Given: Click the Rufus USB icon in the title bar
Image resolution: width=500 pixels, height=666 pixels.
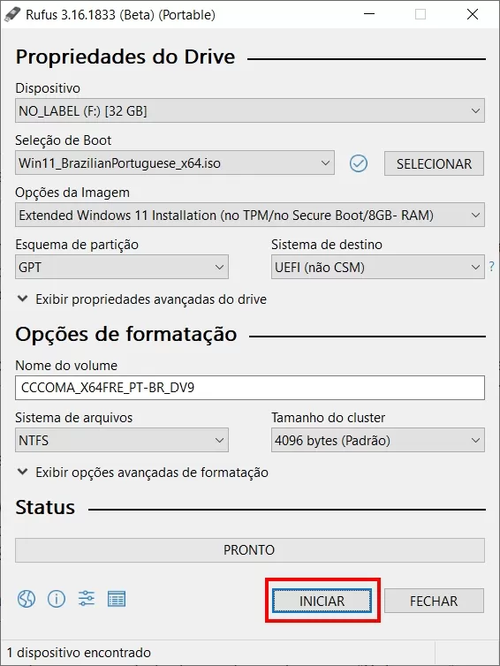Looking at the screenshot, I should [11, 14].
